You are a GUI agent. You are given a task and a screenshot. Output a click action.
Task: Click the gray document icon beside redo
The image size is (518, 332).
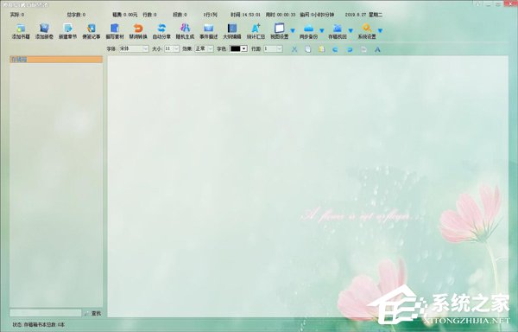point(363,49)
